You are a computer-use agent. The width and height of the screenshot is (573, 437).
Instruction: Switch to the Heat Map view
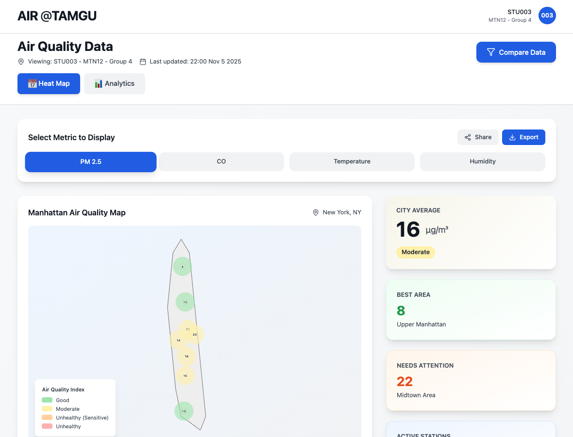[x=49, y=83]
